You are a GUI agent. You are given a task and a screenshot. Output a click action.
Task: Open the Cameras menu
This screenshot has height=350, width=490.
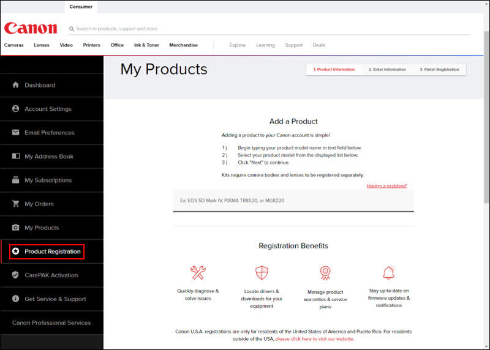14,45
